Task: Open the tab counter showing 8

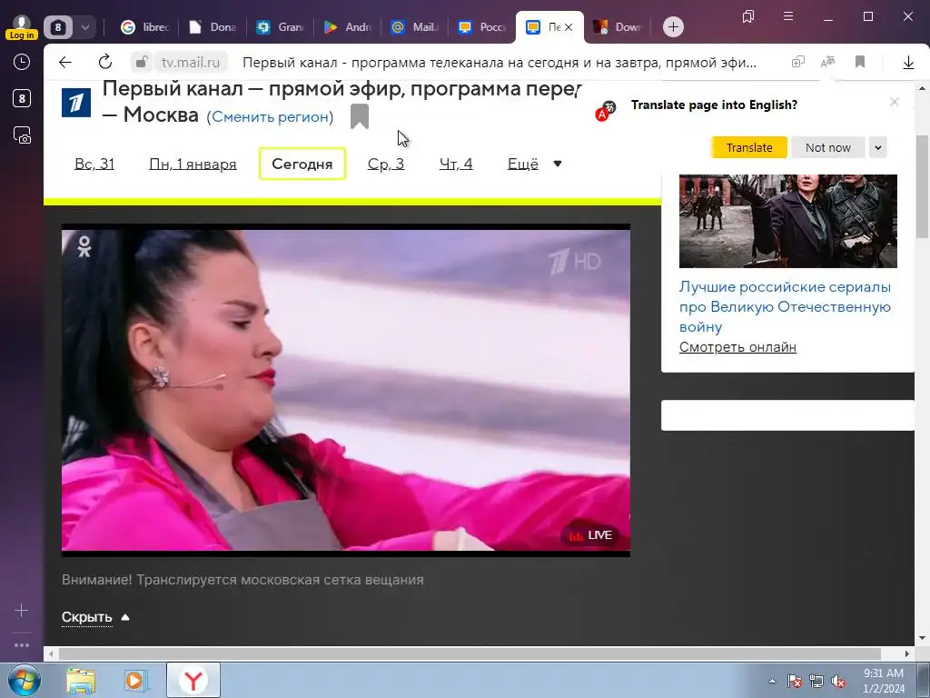Action: point(58,26)
